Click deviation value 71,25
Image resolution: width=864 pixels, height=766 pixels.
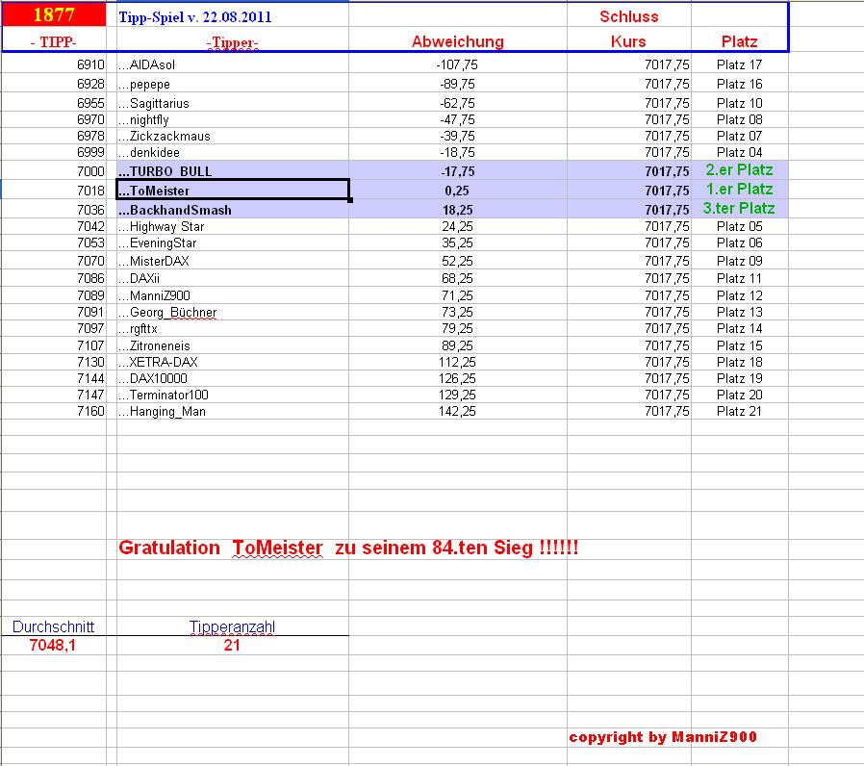pyautogui.click(x=458, y=296)
